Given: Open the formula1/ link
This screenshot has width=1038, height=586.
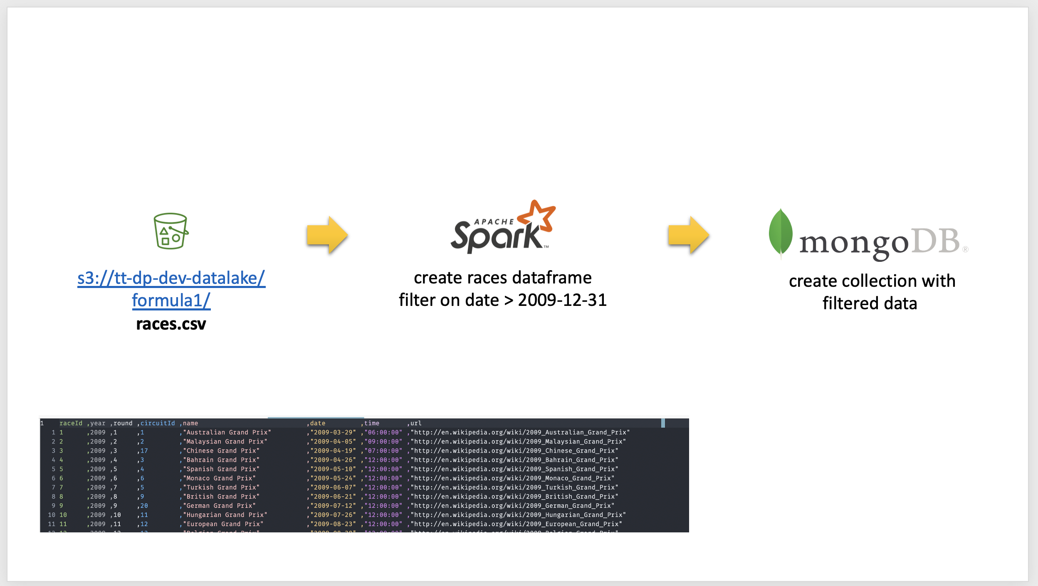Looking at the screenshot, I should [x=171, y=300].
